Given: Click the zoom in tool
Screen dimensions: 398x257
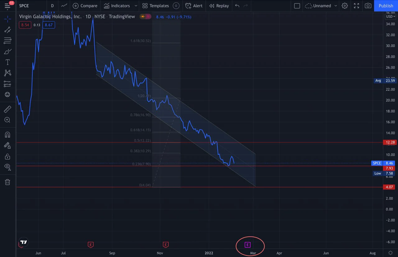Looking at the screenshot, I should pyautogui.click(x=7, y=120).
